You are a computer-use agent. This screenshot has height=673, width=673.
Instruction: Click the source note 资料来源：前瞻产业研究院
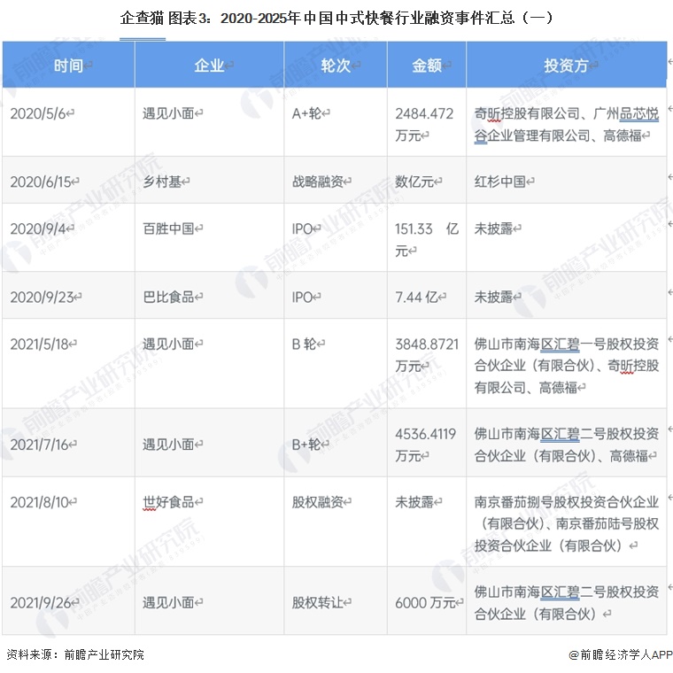(75, 654)
